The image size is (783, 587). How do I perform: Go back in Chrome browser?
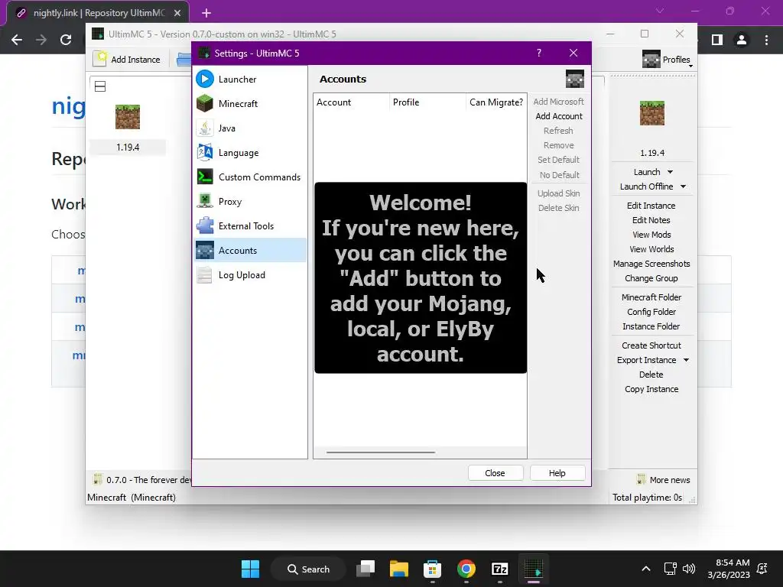pyautogui.click(x=17, y=40)
